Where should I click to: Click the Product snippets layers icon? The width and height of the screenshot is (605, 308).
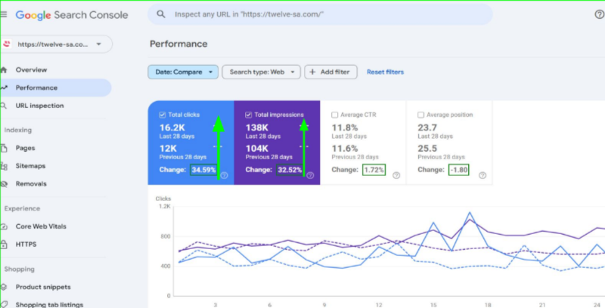4,287
